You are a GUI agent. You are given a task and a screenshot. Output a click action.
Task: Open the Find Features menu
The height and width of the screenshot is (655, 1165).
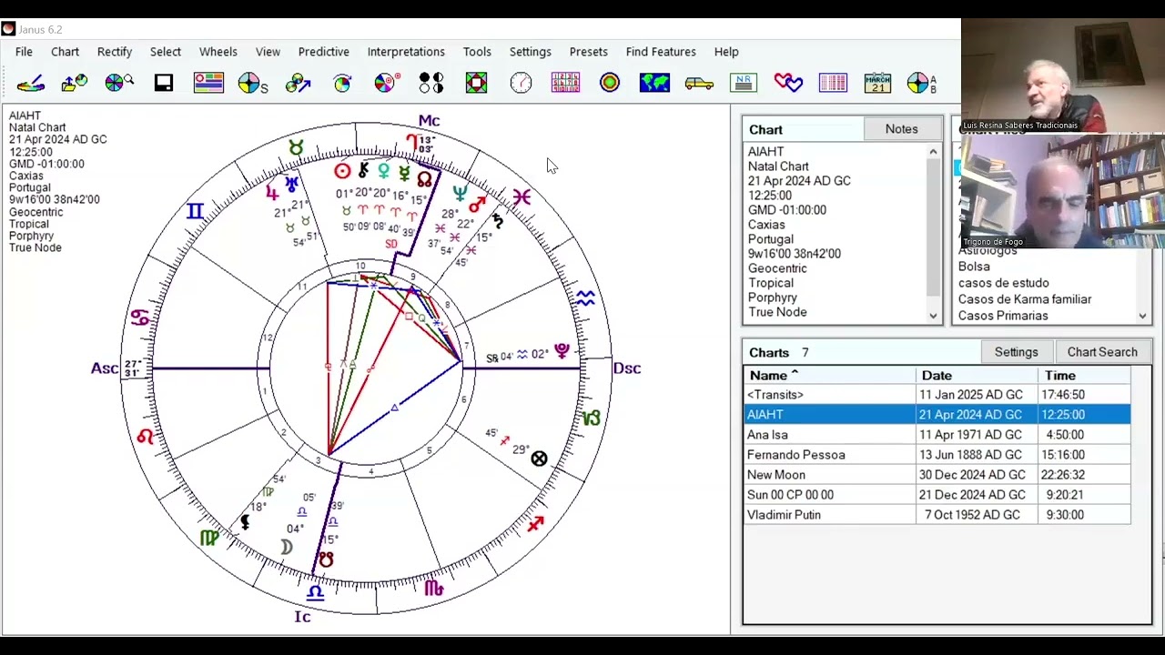(x=661, y=52)
